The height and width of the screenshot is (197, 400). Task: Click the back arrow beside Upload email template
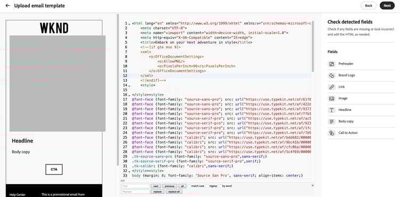tap(7, 5)
